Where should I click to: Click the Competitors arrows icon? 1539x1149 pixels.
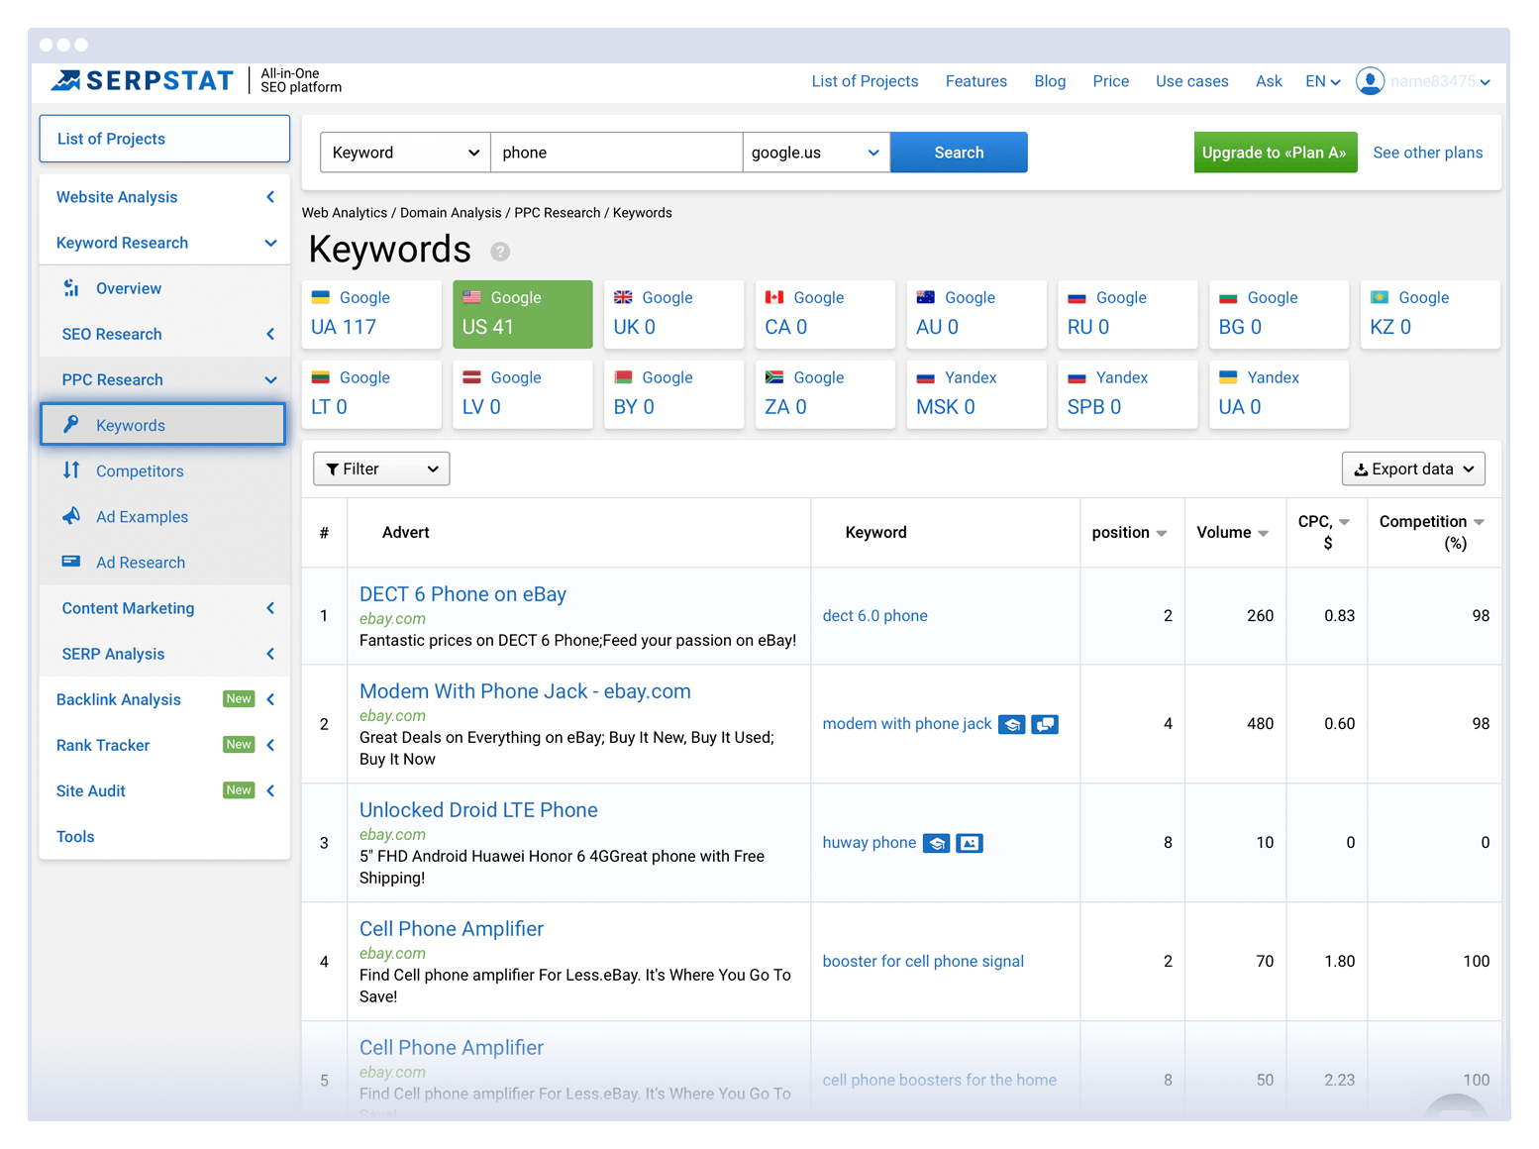coord(71,470)
